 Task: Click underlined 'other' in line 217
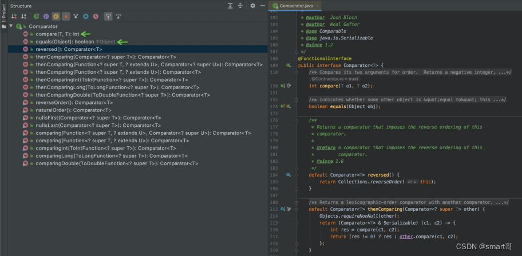click(x=406, y=237)
